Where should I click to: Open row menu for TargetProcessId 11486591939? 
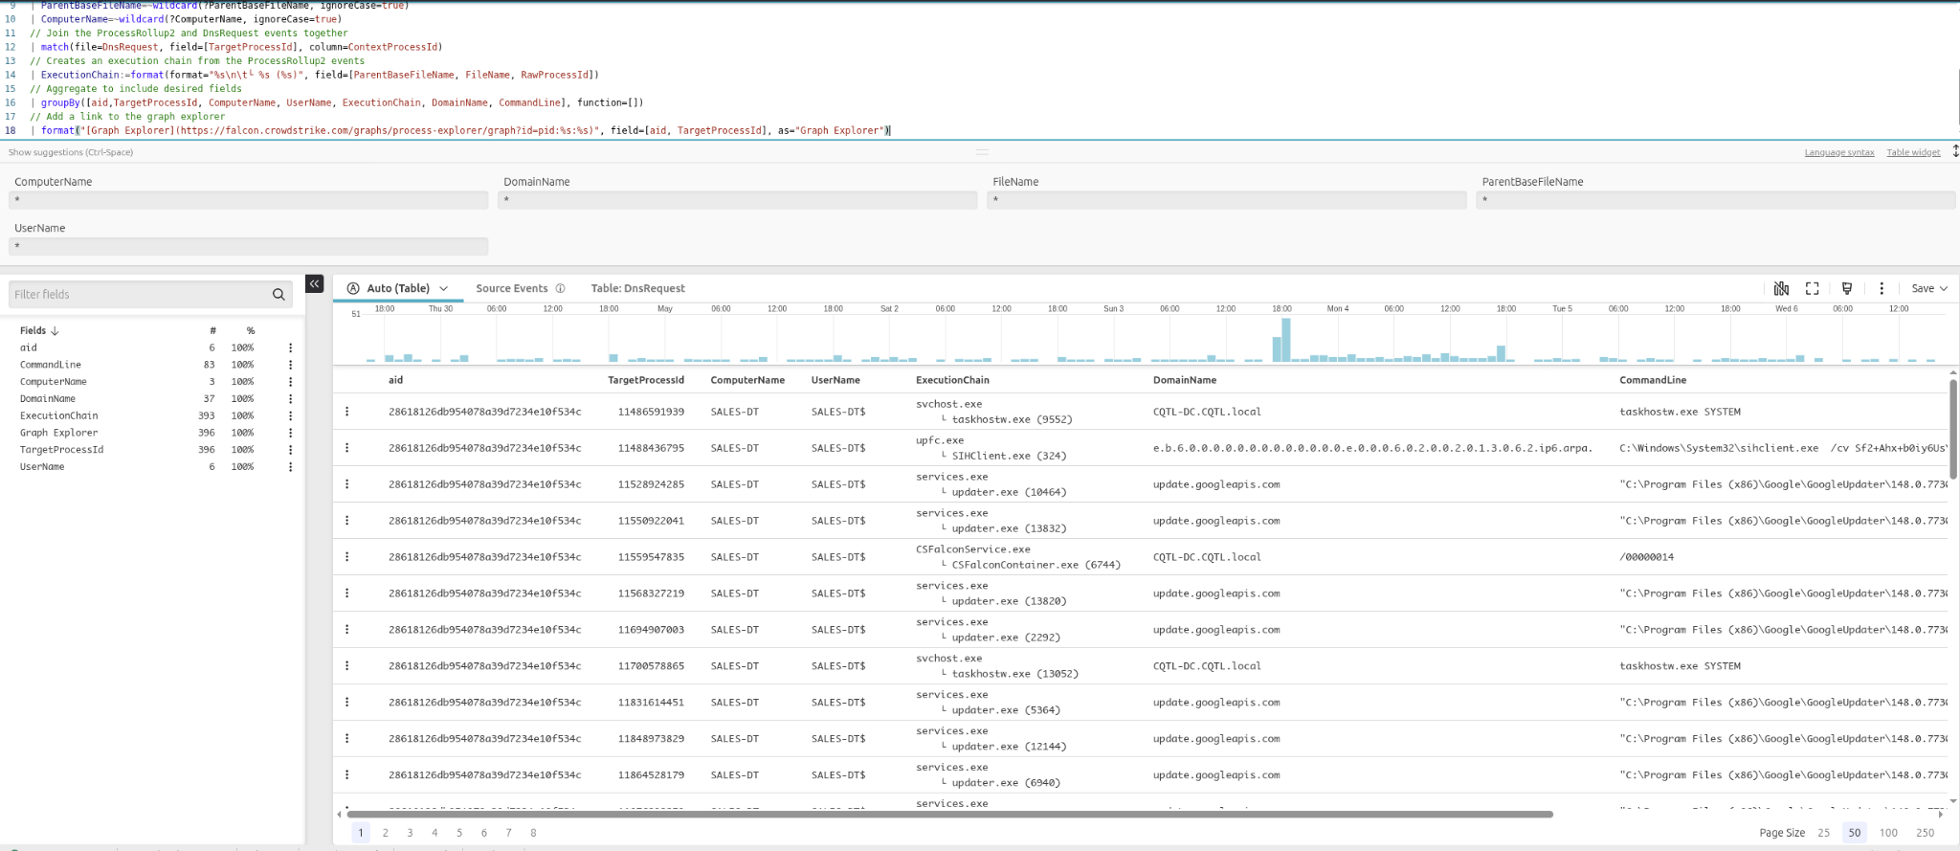[346, 412]
